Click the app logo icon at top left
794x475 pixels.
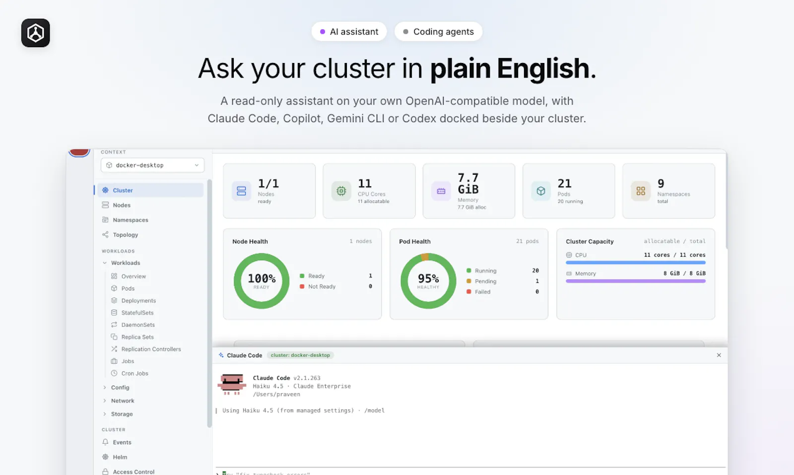tap(35, 33)
